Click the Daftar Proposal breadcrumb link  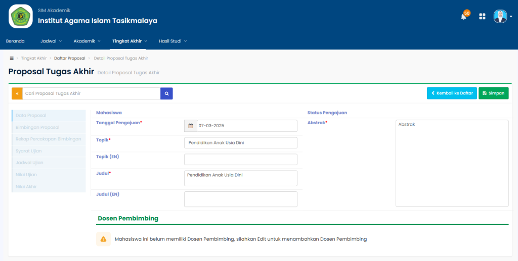[x=69, y=58]
